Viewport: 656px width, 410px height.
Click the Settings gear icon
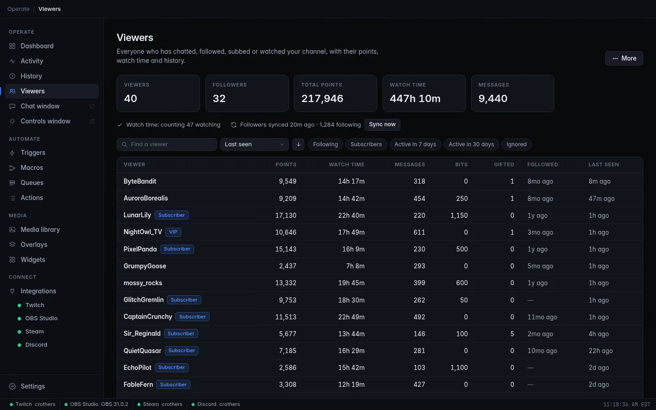12,386
